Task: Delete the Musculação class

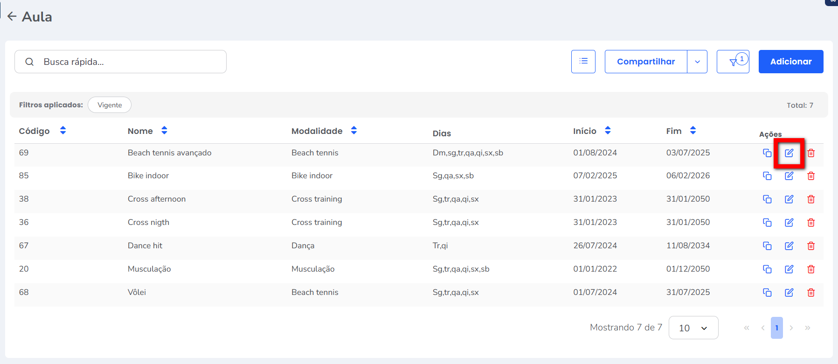Action: pyautogui.click(x=811, y=269)
